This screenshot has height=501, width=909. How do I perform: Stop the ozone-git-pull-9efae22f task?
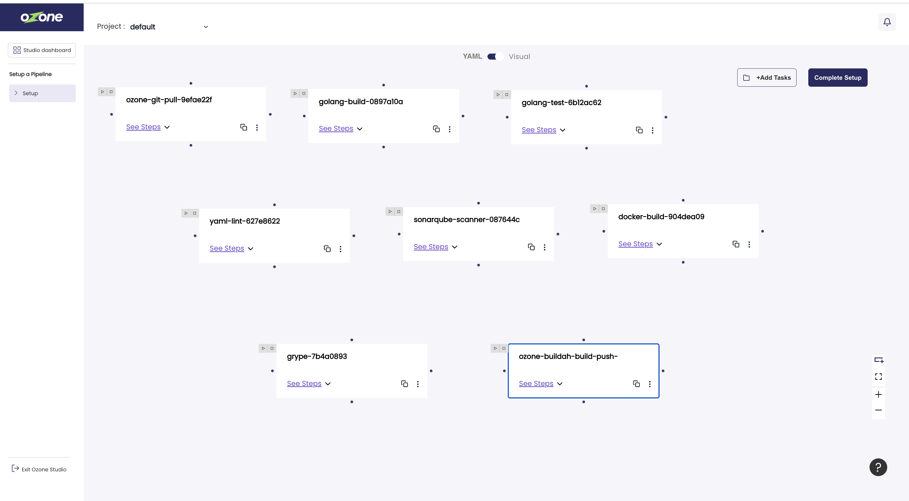pyautogui.click(x=111, y=92)
